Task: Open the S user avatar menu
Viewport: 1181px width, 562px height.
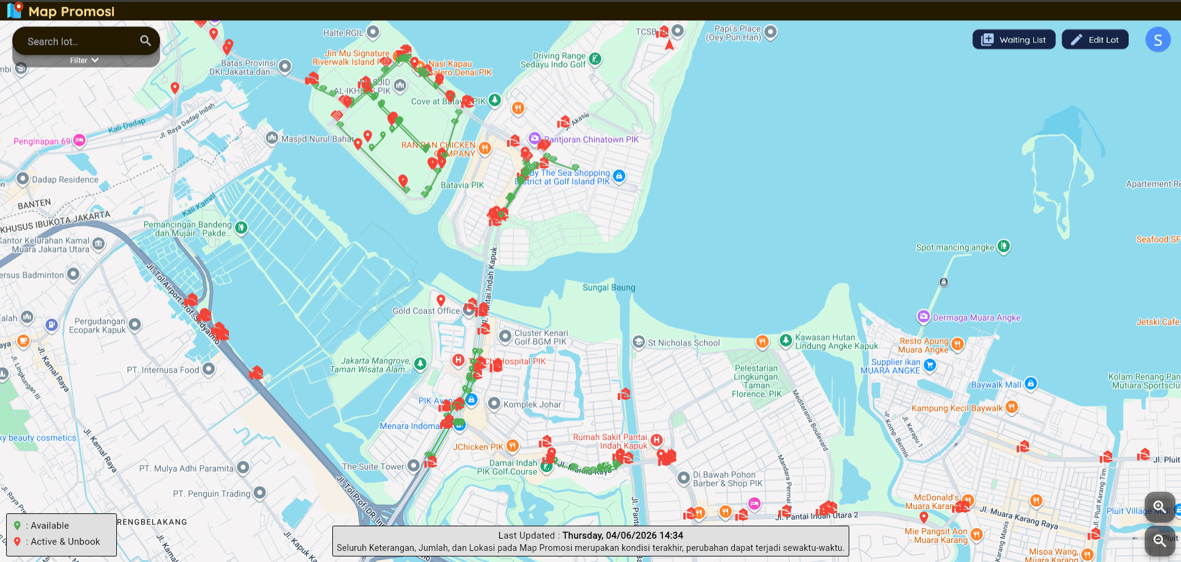Action: (1158, 40)
